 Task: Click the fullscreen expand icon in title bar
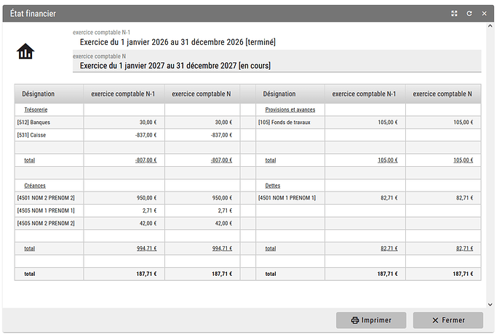pos(454,13)
